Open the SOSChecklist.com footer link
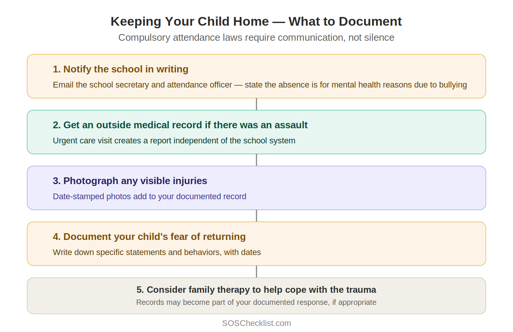This screenshot has width=513, height=332. click(x=256, y=323)
